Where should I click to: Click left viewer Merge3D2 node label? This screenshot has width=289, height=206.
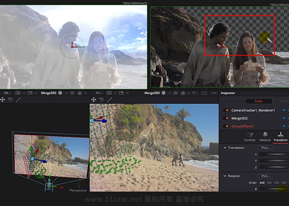48,93
